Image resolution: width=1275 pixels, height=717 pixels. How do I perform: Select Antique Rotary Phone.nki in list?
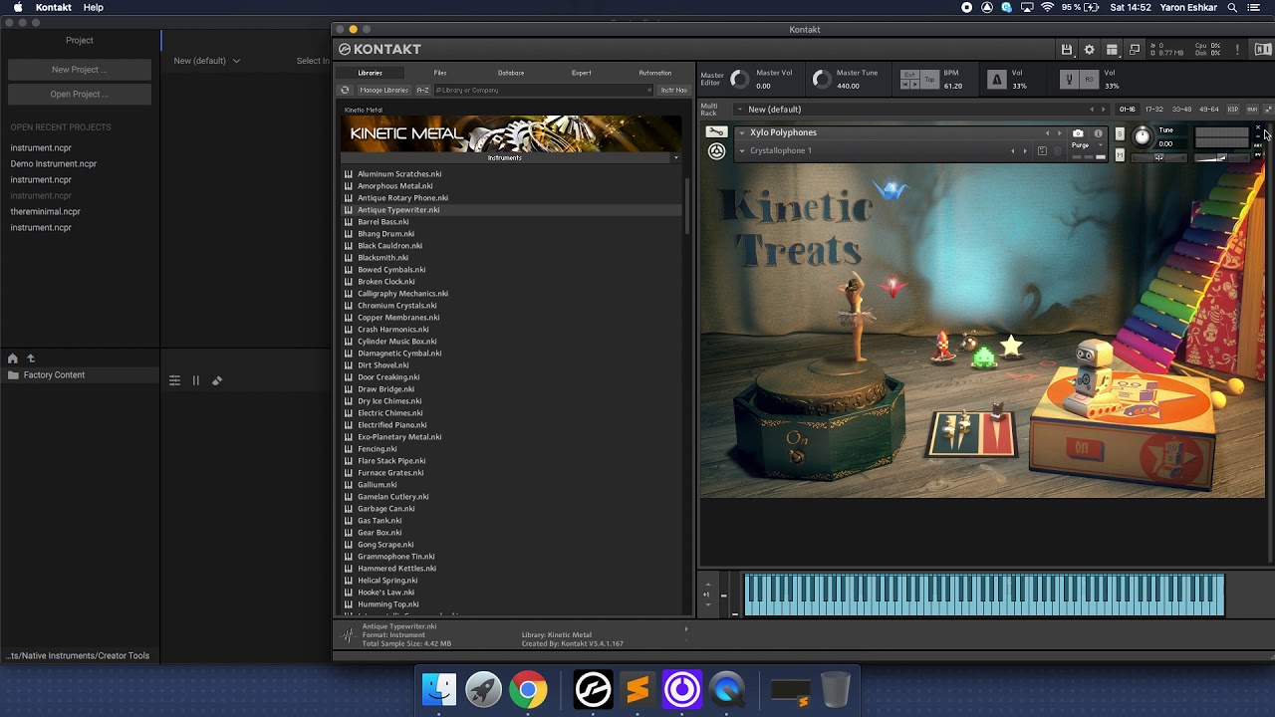click(402, 197)
